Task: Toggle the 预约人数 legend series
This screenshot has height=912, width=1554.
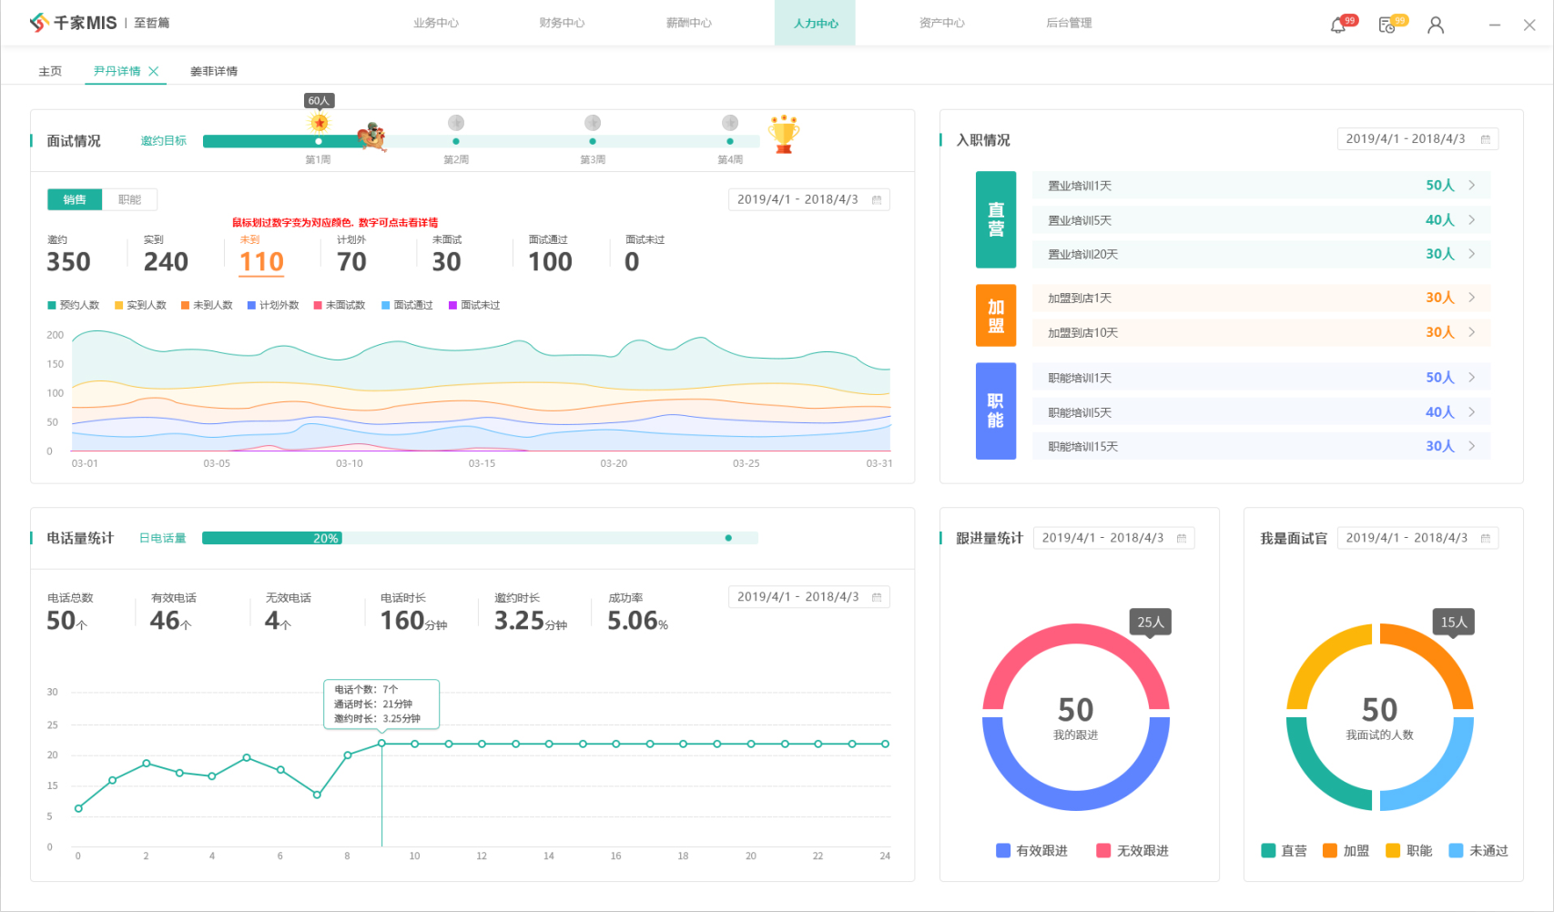Action: point(74,305)
